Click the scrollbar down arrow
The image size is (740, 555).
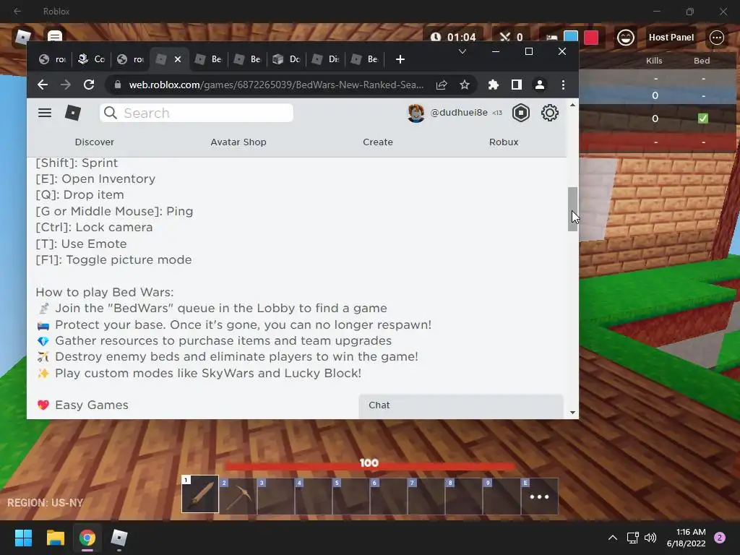[572, 413]
